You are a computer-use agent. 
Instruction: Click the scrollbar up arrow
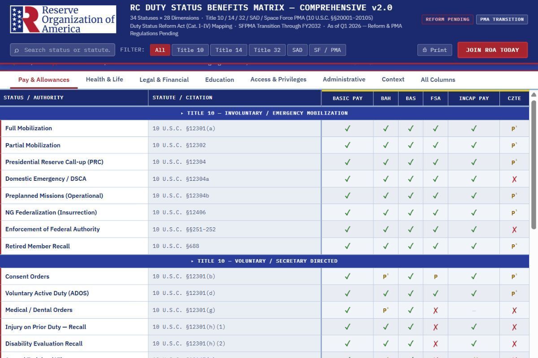(x=534, y=94)
